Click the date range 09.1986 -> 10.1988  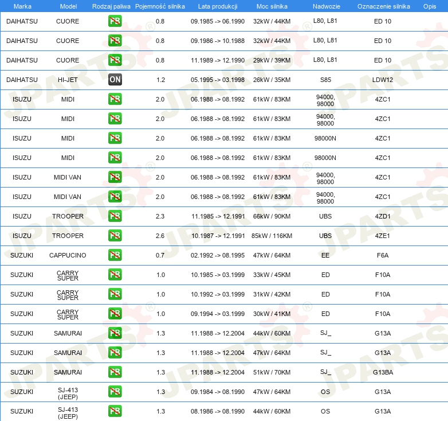coord(218,41)
